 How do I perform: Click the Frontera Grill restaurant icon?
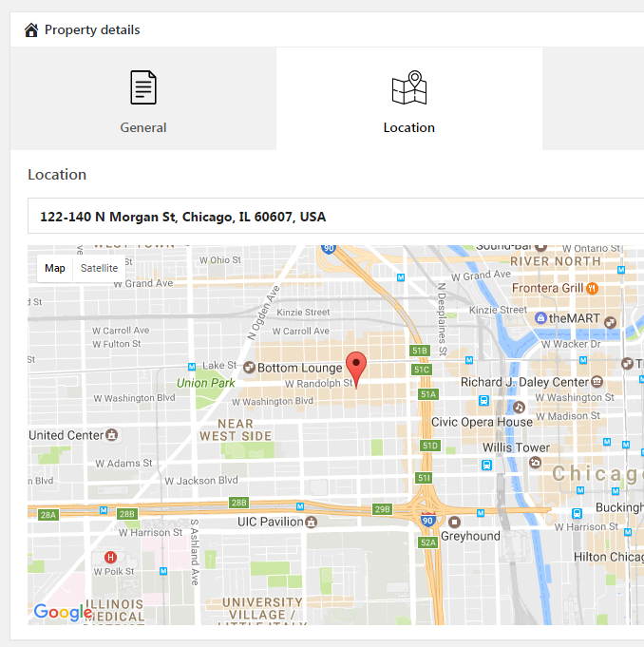(x=592, y=288)
